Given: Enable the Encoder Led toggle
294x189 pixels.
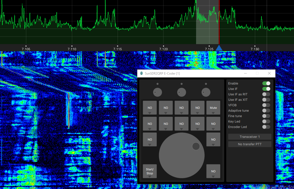Looking at the screenshot, I should 266,127.
